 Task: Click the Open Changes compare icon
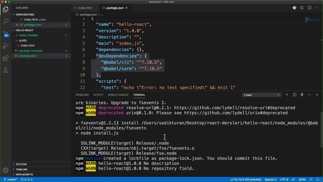point(302,8)
